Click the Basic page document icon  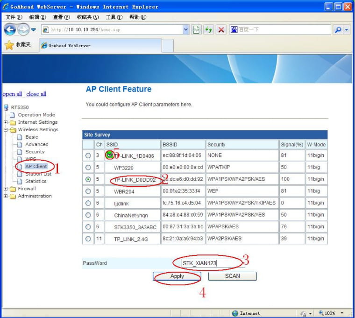click(20, 137)
